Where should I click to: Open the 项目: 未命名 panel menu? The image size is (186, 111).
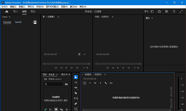click(57, 74)
